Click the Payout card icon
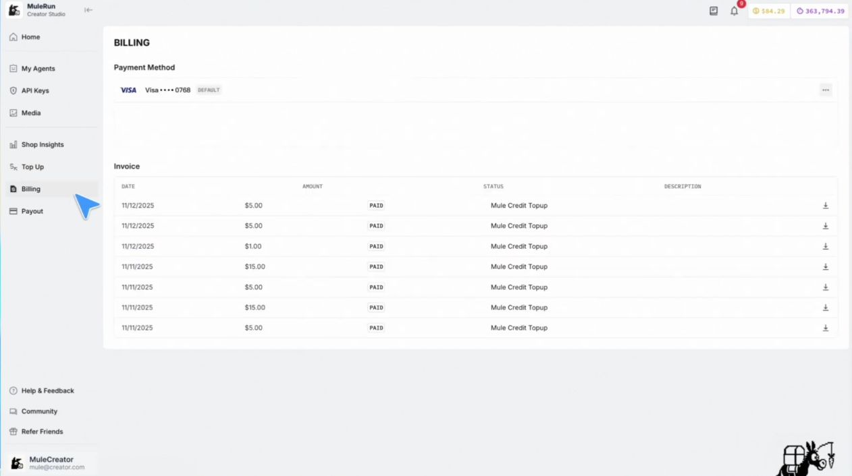This screenshot has height=476, width=852. tap(14, 211)
